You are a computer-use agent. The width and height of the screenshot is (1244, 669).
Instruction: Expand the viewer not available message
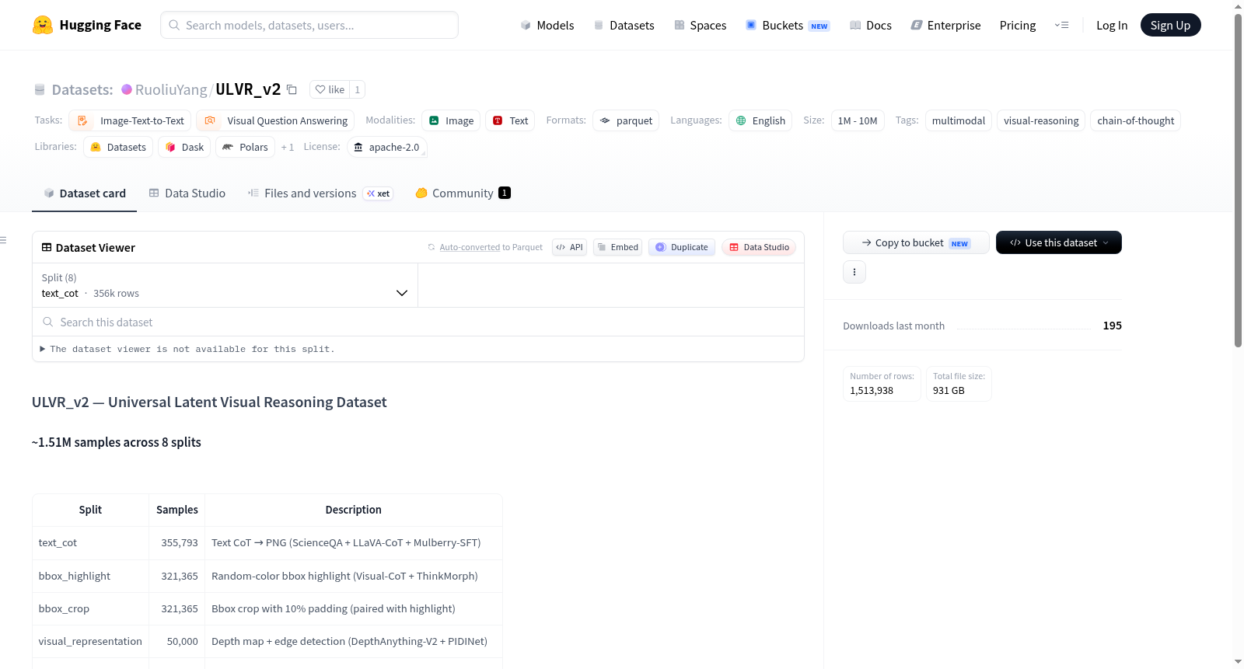187,349
